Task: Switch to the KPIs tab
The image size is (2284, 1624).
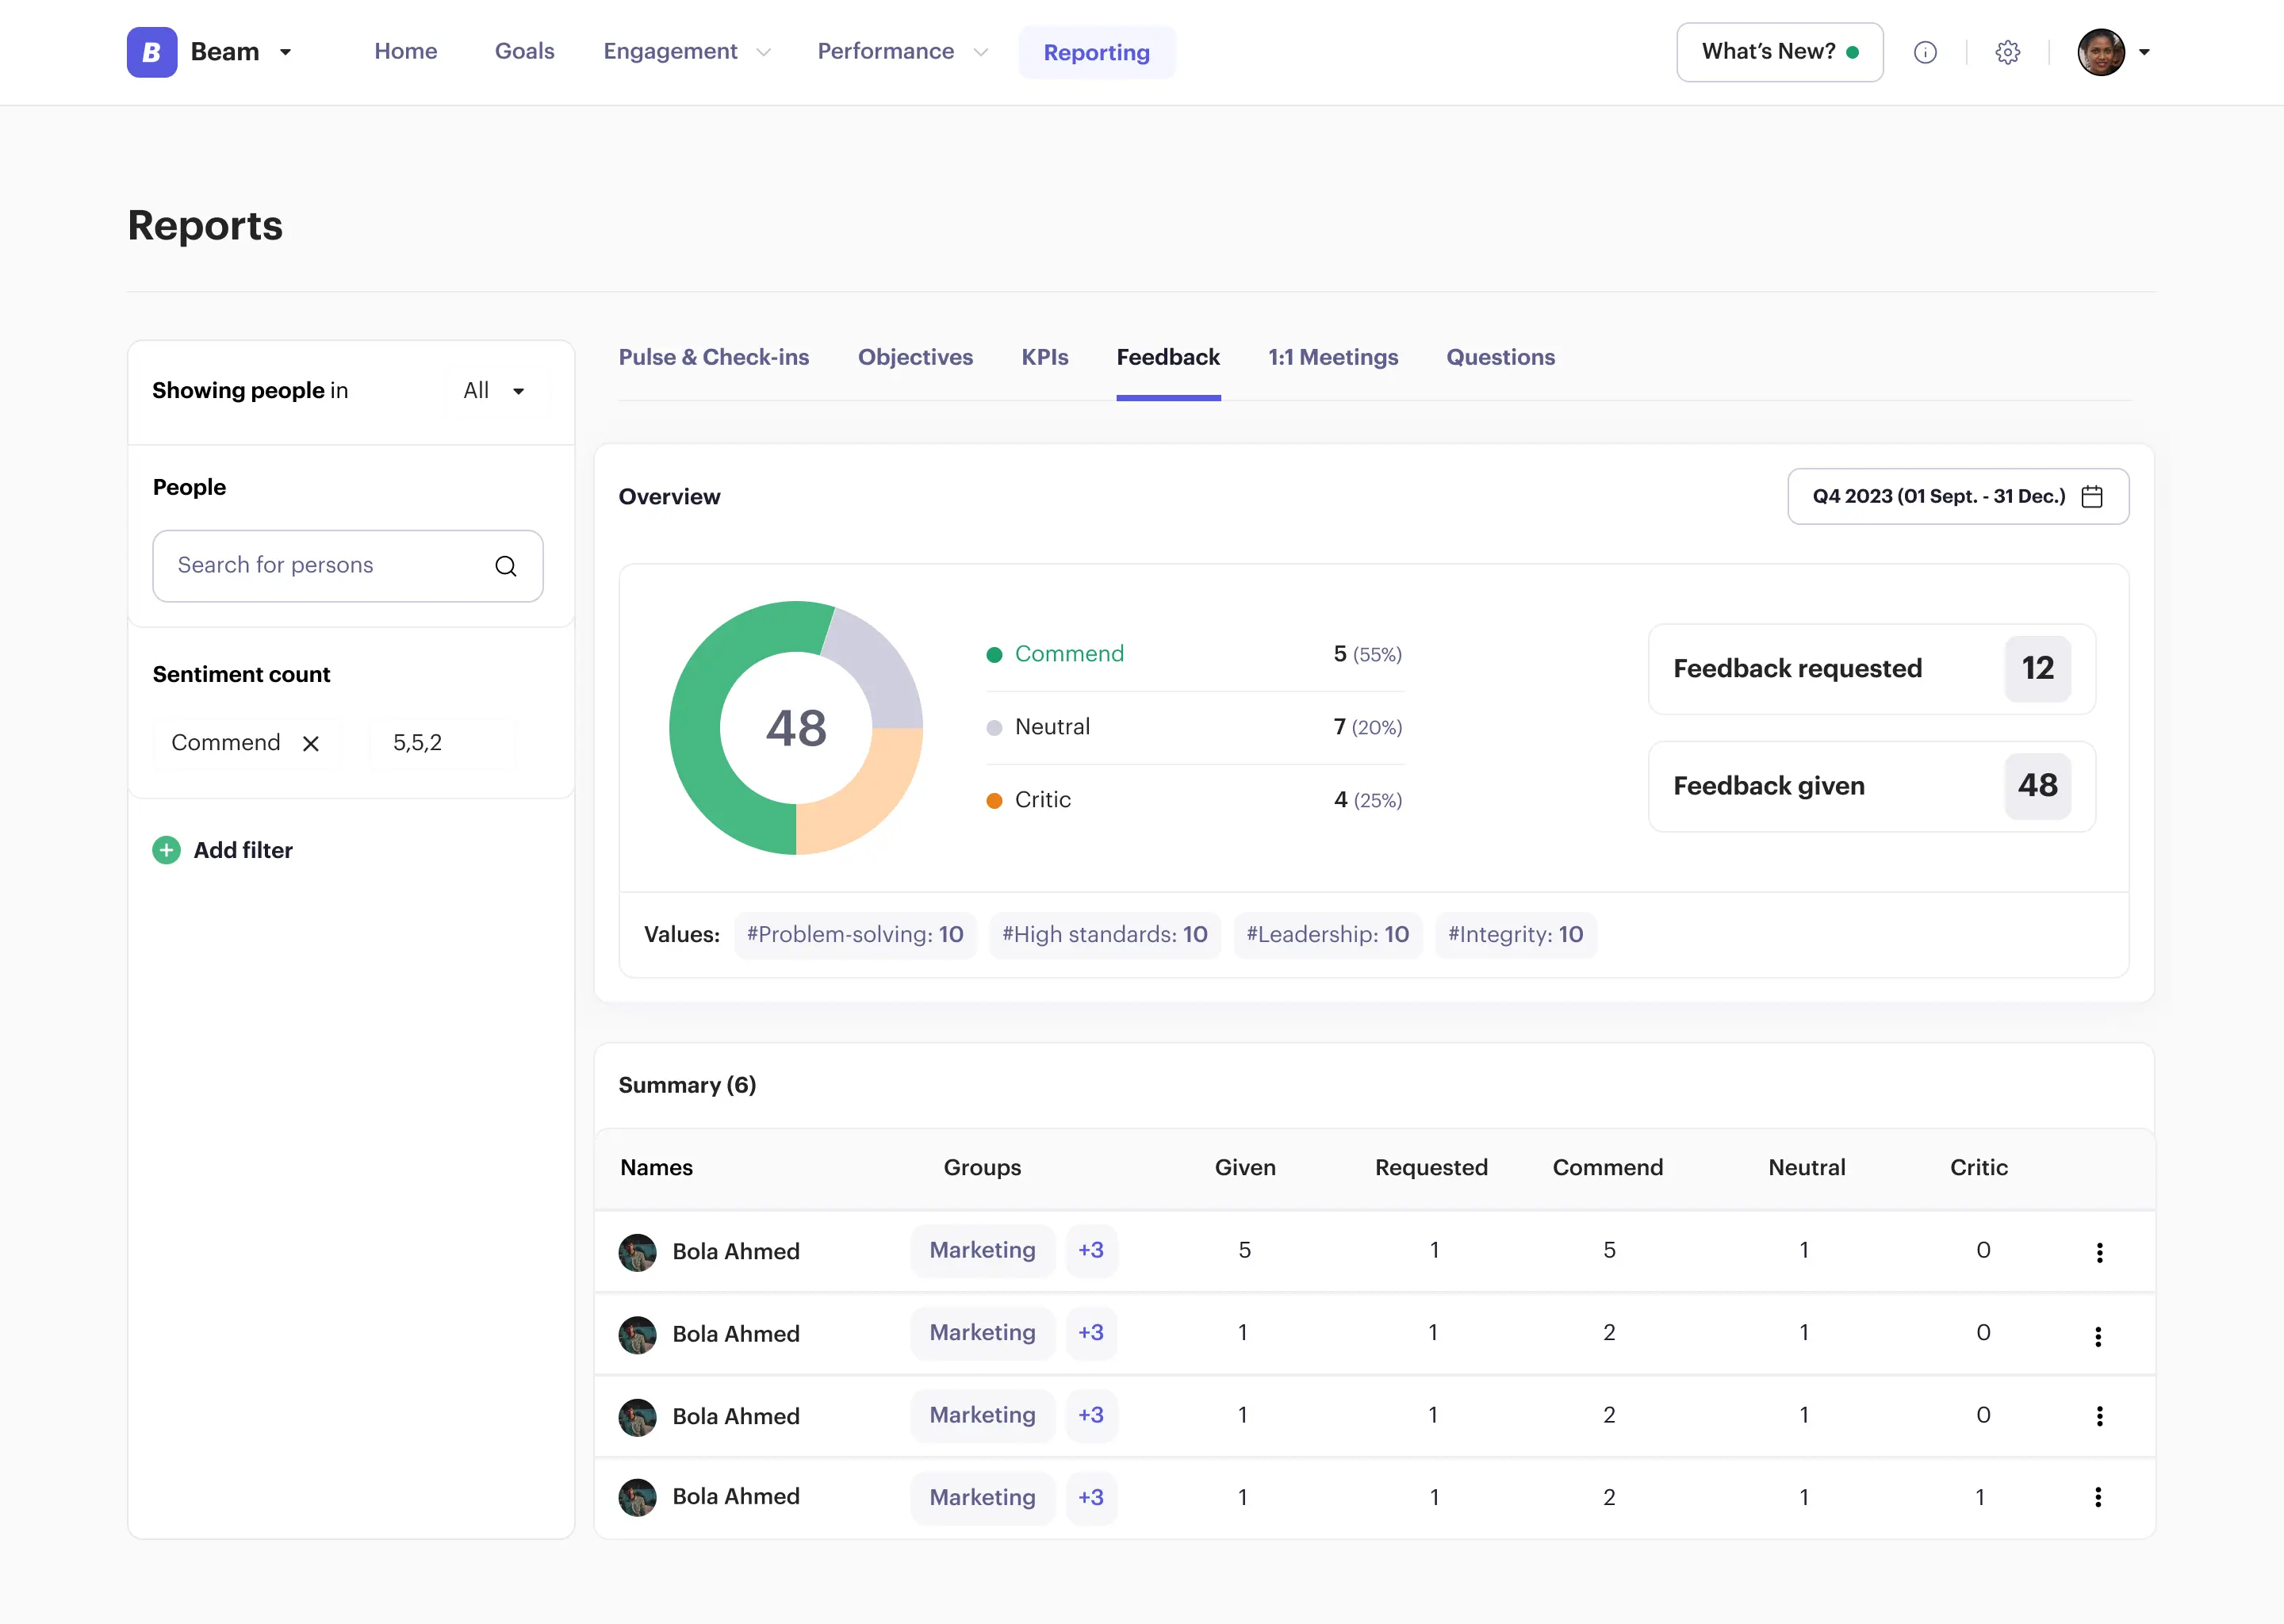Action: coord(1045,357)
